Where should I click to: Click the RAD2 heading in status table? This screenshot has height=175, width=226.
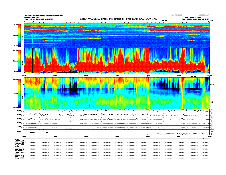[17, 140]
